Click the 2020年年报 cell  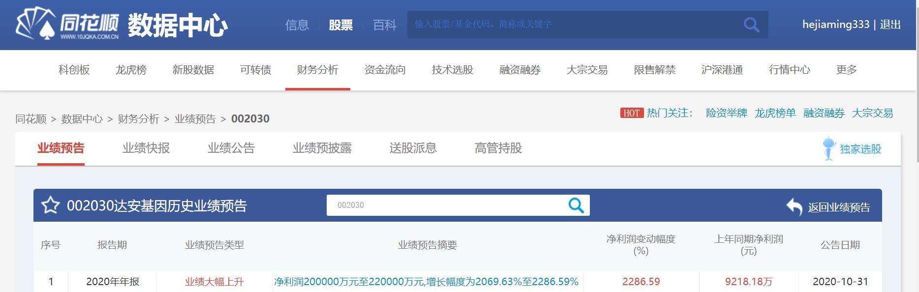[x=113, y=282]
